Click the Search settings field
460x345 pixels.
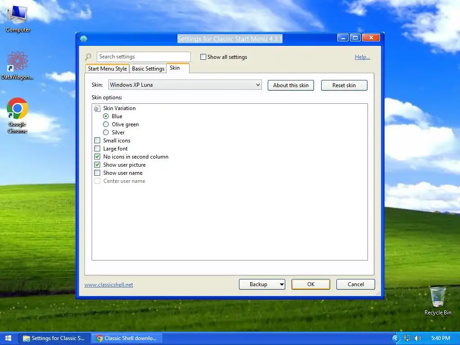(x=143, y=57)
